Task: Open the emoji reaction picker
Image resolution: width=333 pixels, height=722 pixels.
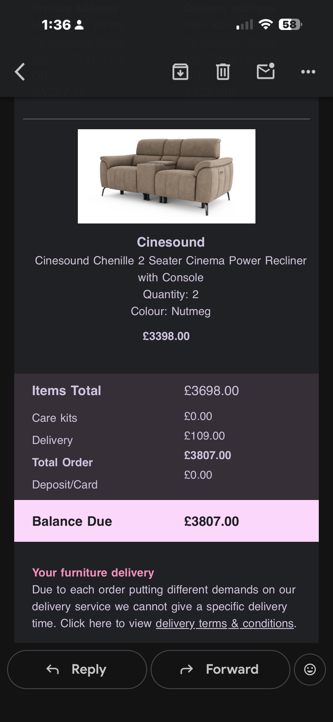Action: (310, 669)
